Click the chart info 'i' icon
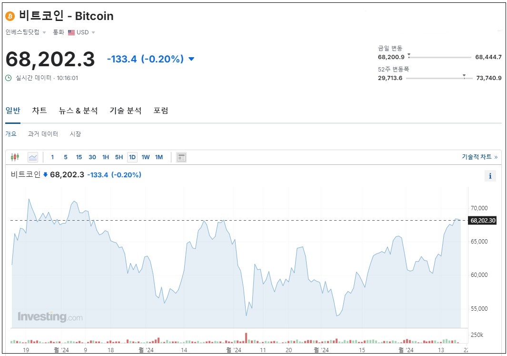 point(490,176)
